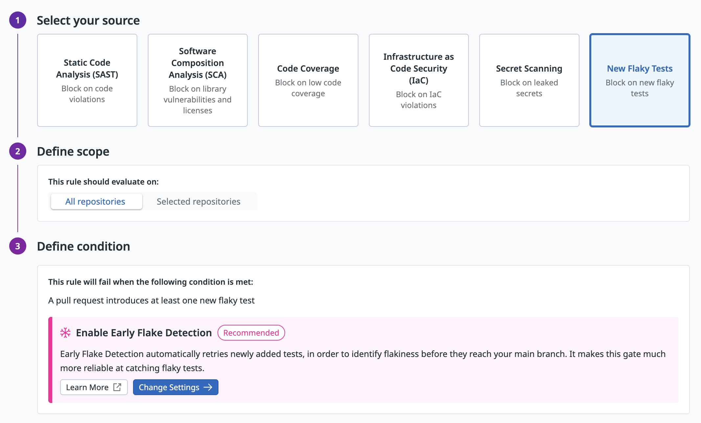The image size is (701, 423).
Task: Choose the Secret Scanning source card
Action: click(529, 80)
